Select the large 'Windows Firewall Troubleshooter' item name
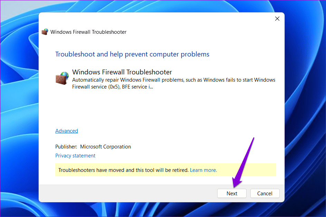 tap(122, 72)
